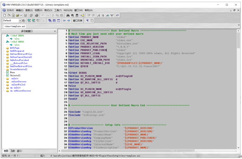242x159 pixels.
Task: Save the current script with floppy icon
Action: [26, 15]
